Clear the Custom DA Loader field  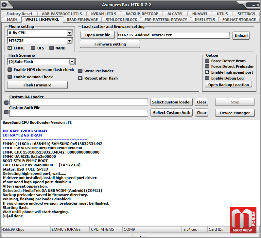(x=201, y=102)
